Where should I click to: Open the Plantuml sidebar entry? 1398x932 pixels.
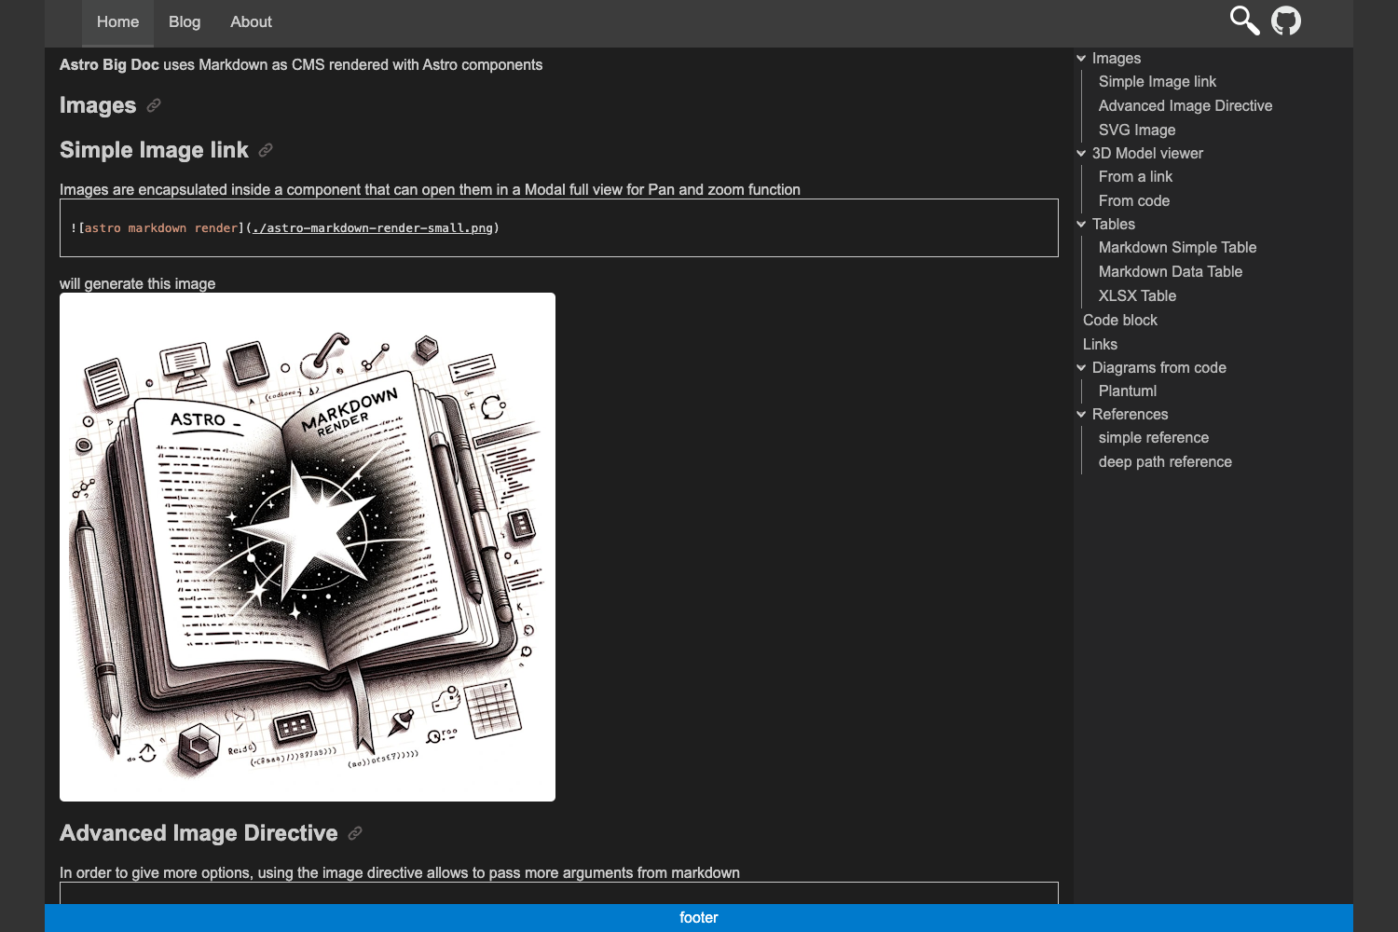coord(1126,391)
